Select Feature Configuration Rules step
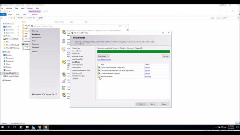Screen dimensions: 240x135 coord(81,70)
